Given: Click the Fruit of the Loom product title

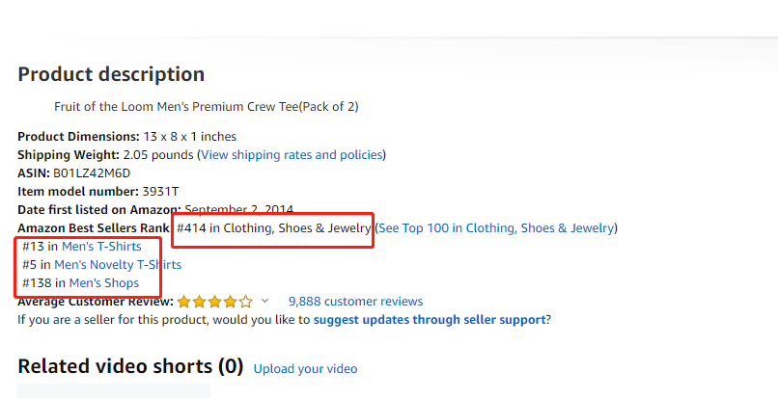Looking at the screenshot, I should pyautogui.click(x=207, y=107).
